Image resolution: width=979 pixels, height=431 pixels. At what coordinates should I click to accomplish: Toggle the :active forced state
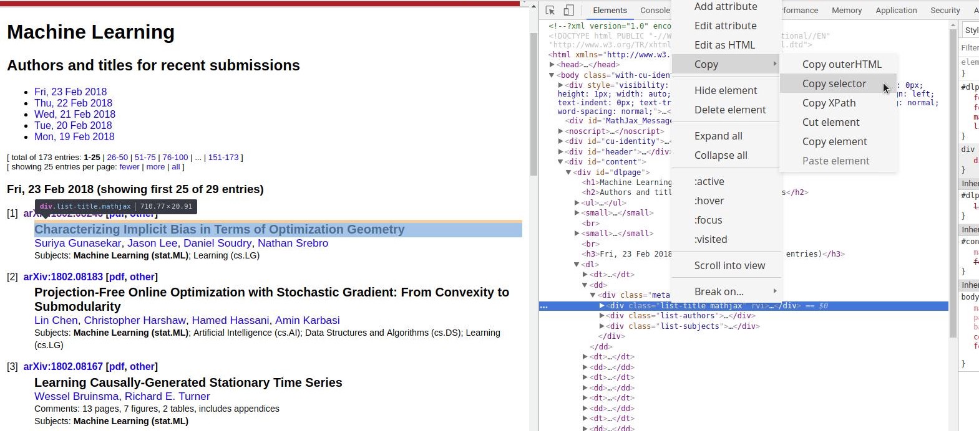709,181
